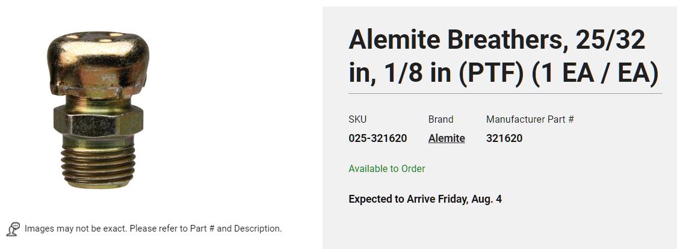Click the Available to Order status
The height and width of the screenshot is (249, 677).
(x=386, y=169)
